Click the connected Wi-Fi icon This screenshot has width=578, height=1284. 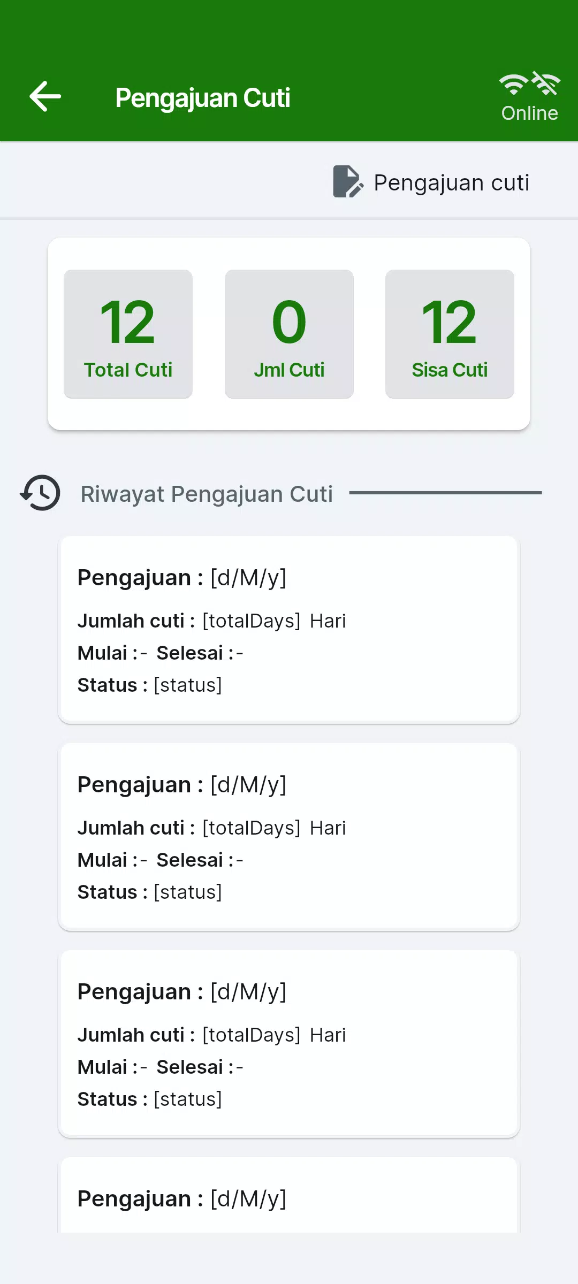[x=513, y=85]
